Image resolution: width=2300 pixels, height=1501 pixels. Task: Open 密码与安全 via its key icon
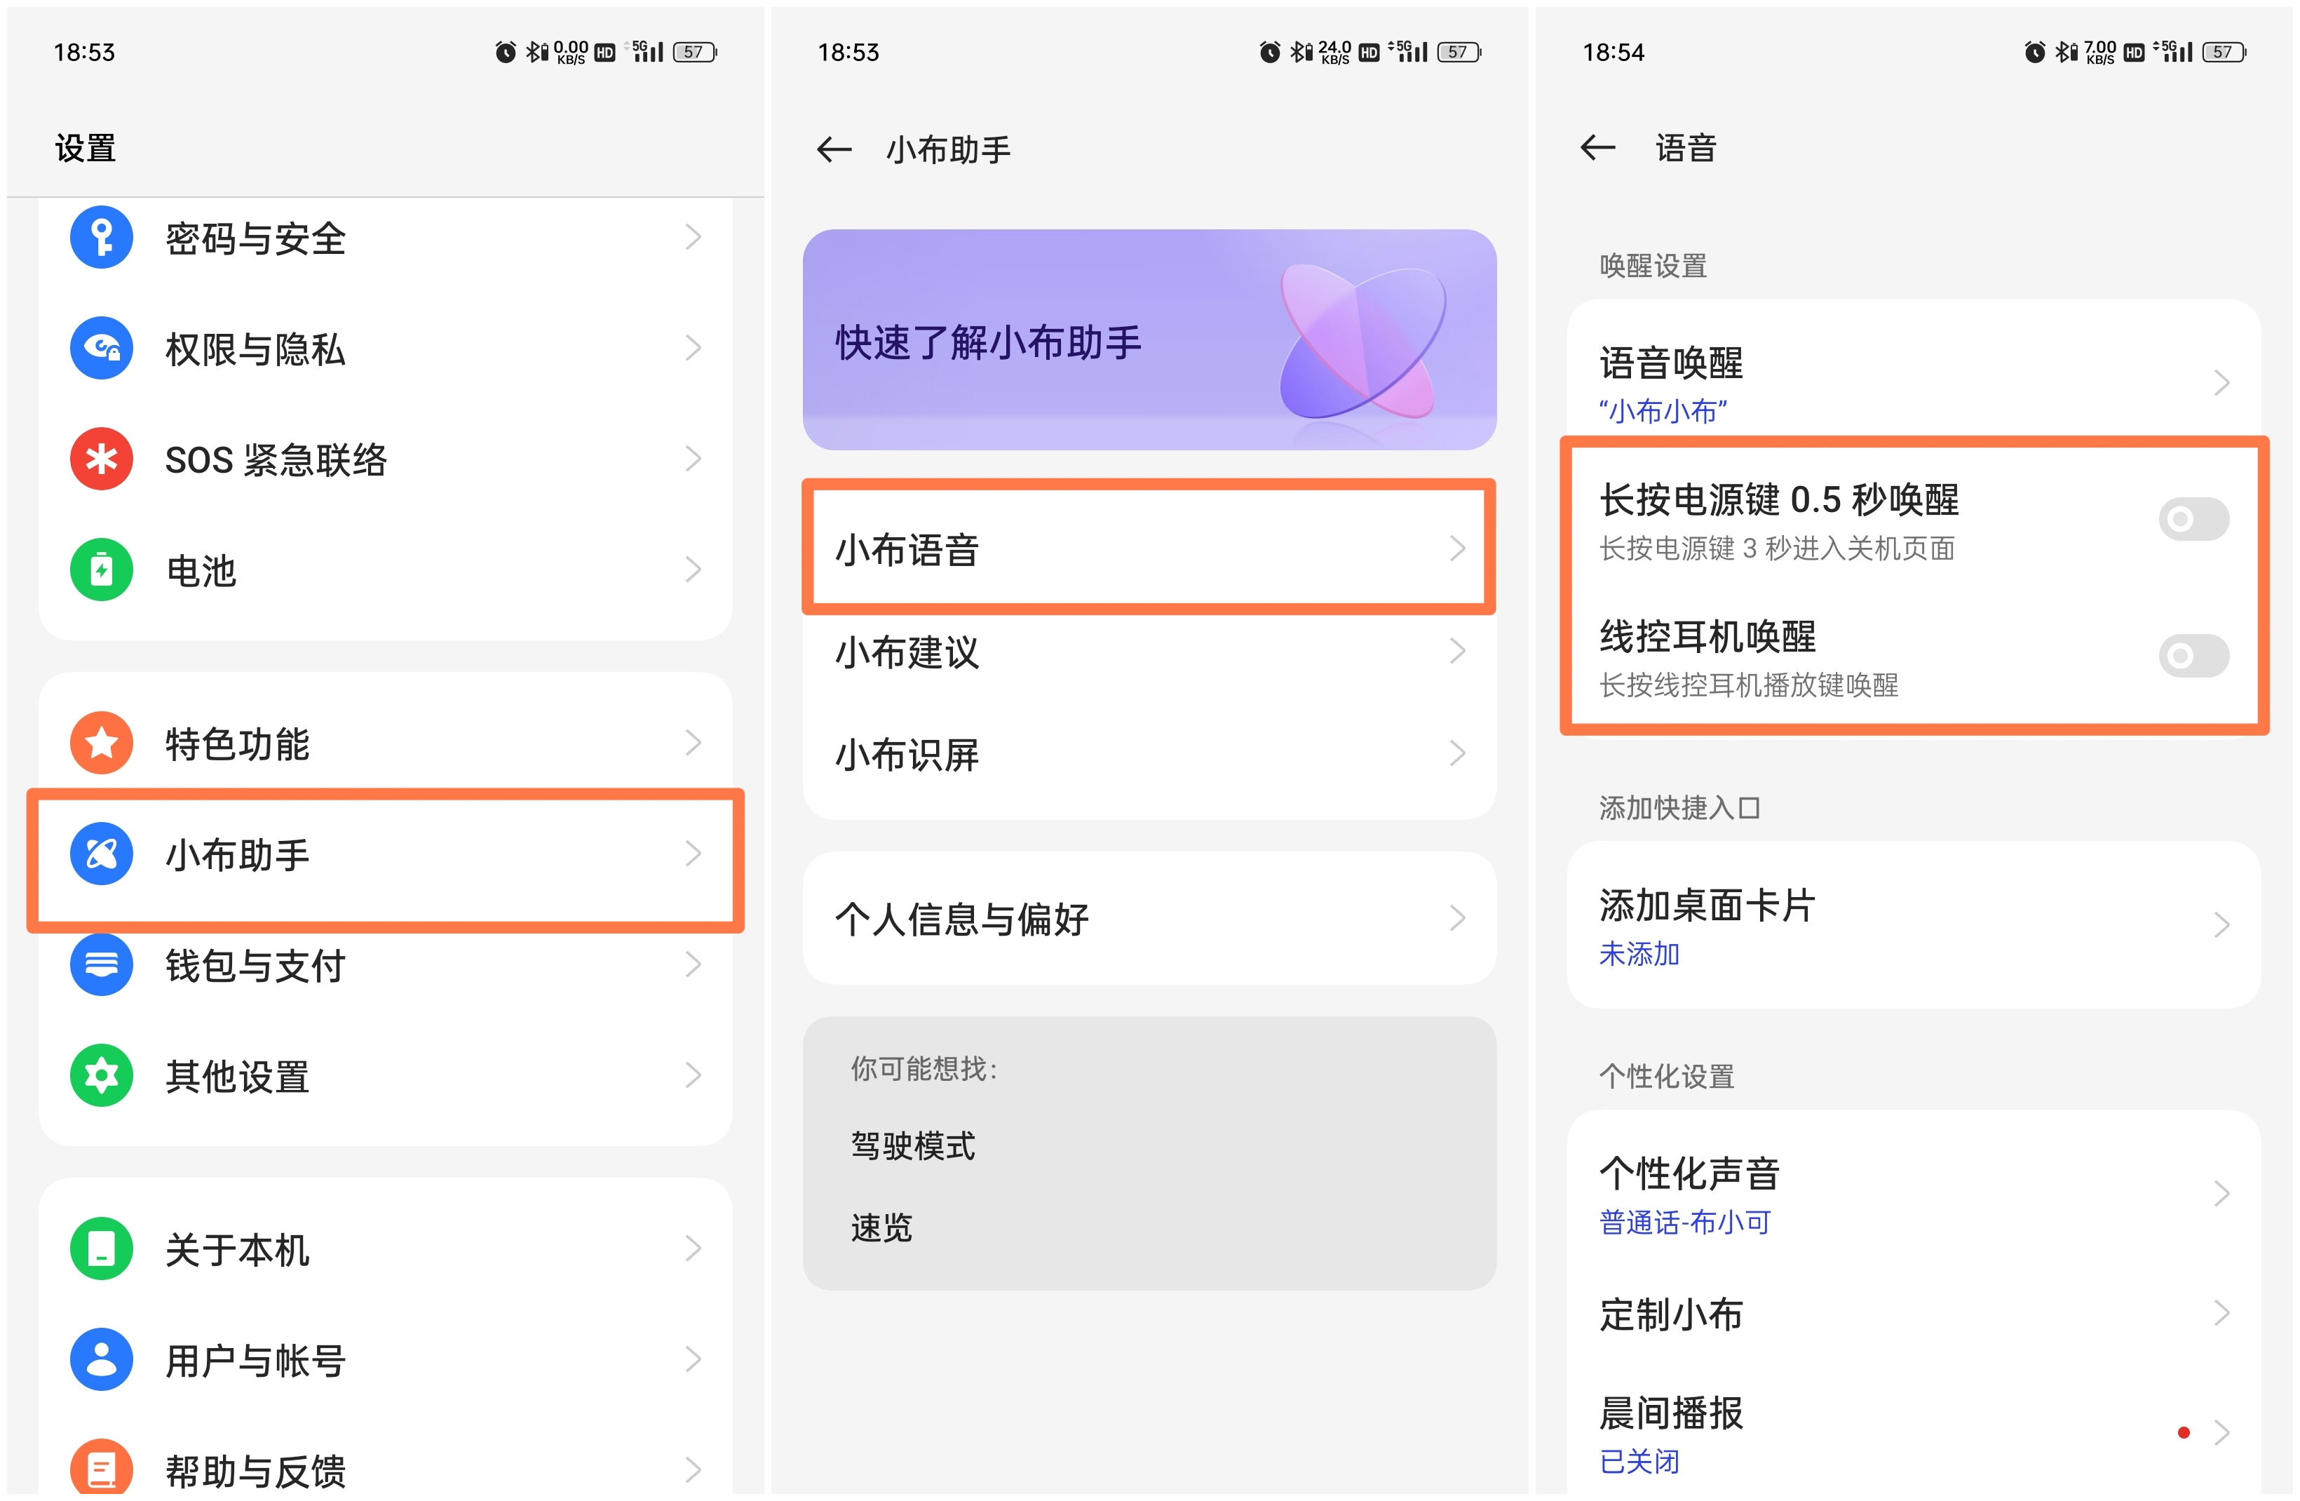(x=100, y=237)
